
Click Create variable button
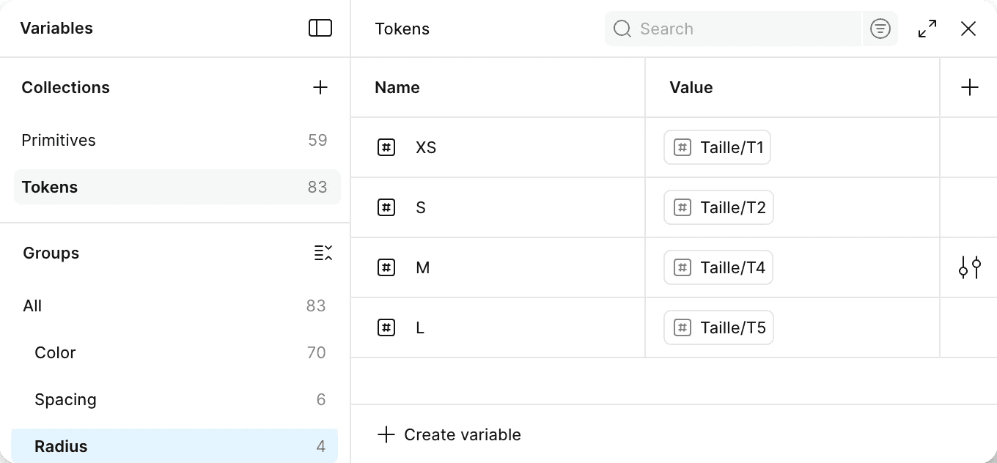pyautogui.click(x=449, y=435)
